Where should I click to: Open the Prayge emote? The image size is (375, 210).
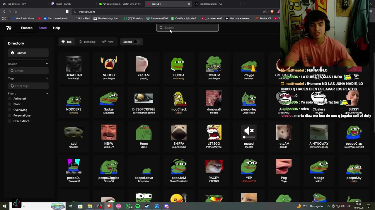coord(249,68)
